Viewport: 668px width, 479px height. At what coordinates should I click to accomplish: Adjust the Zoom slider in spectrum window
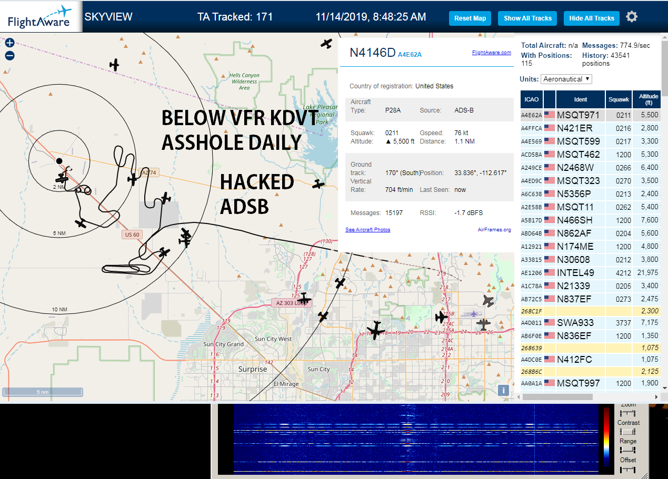(x=628, y=413)
